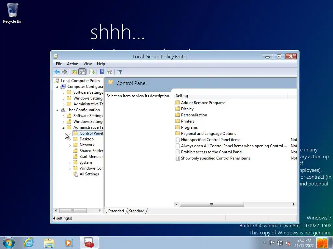Click the Recycle Bin desktop icon
333x249 pixels.
pos(13,13)
